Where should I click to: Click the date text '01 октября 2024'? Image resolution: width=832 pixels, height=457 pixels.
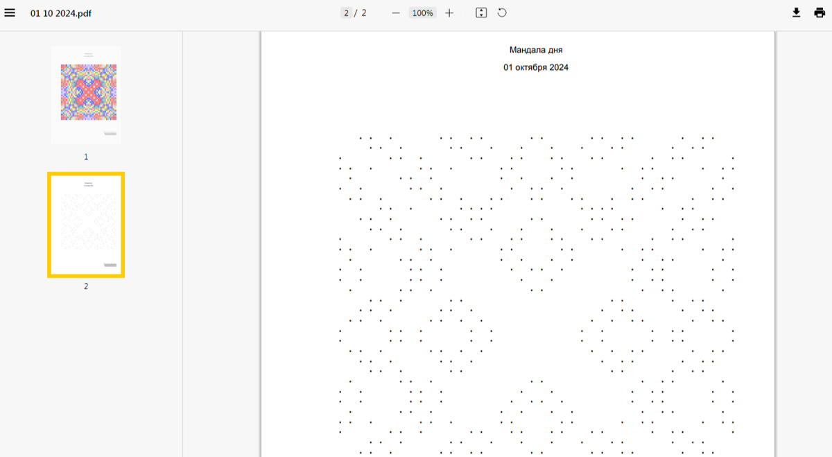point(536,67)
